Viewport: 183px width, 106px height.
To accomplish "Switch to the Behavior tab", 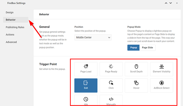I will (x=16, y=20).
